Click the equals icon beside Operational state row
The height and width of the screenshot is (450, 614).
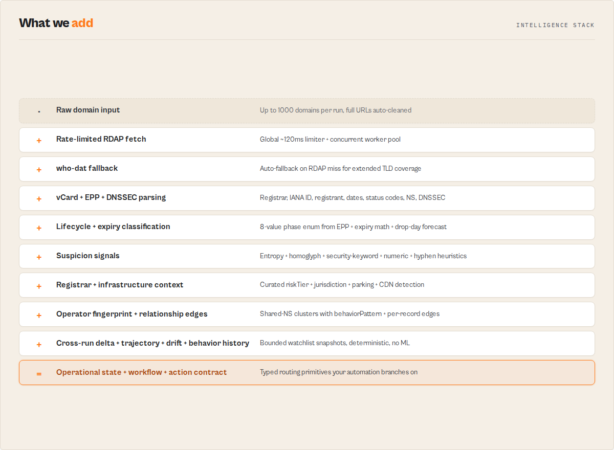click(x=39, y=373)
